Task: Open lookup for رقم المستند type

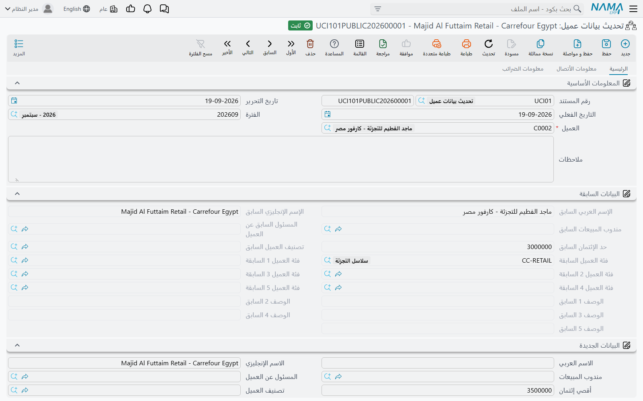Action: [x=421, y=101]
